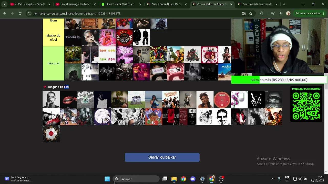Viewport: 328px width, 184px height.
Task: Go back using the browser back arrow
Action: click(x=5, y=14)
